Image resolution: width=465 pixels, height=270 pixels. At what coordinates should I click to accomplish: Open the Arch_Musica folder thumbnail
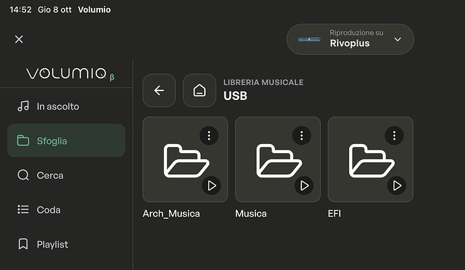(185, 159)
